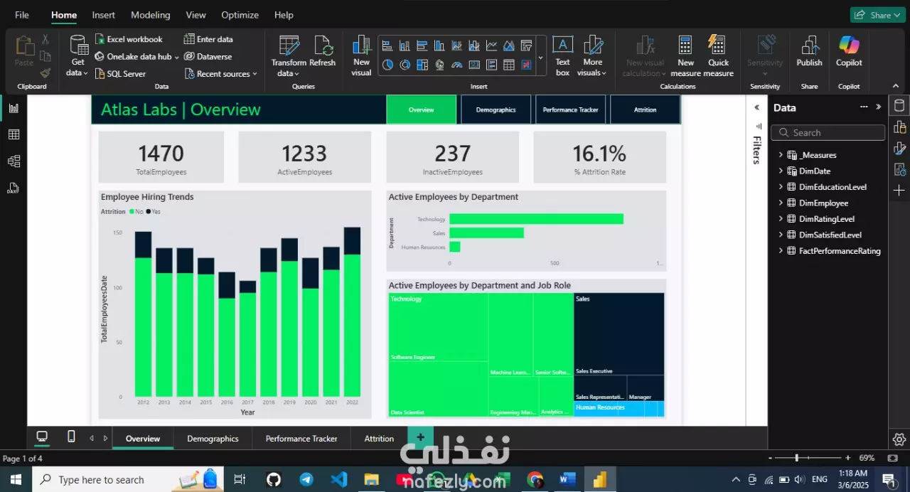The height and width of the screenshot is (492, 910).
Task: Publish the report
Action: (809, 53)
